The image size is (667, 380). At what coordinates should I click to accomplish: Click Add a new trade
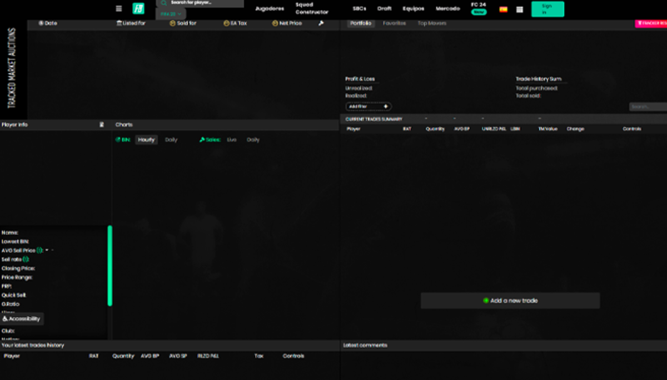point(510,301)
